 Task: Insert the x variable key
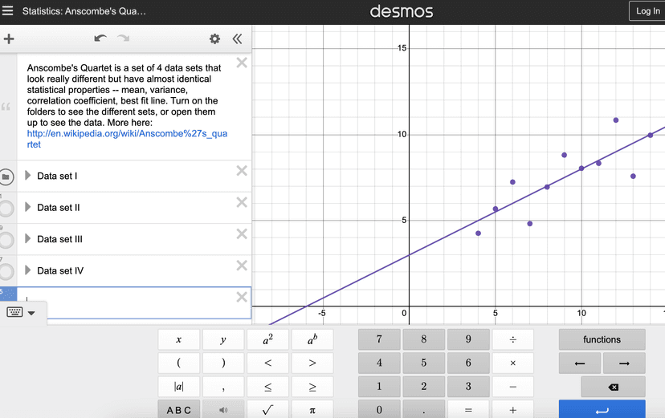(178, 339)
